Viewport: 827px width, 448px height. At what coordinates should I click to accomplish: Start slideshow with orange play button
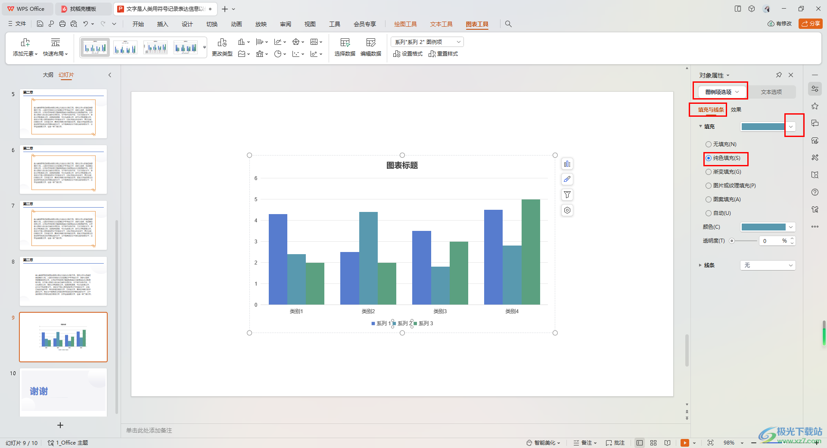684,443
